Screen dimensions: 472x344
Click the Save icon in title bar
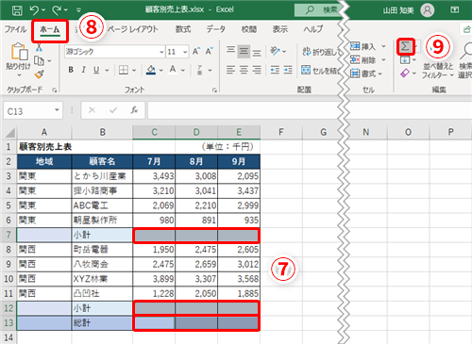pyautogui.click(x=17, y=10)
